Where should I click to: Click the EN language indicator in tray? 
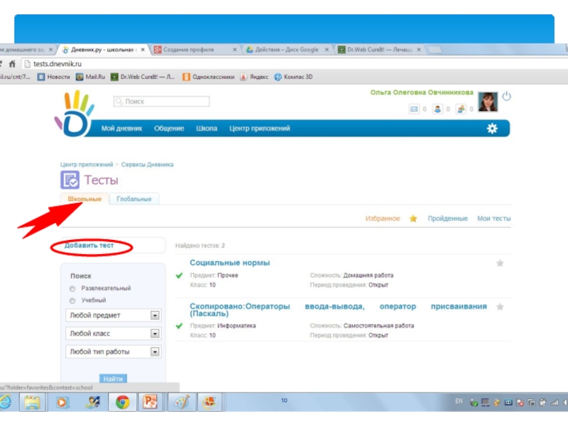[459, 401]
